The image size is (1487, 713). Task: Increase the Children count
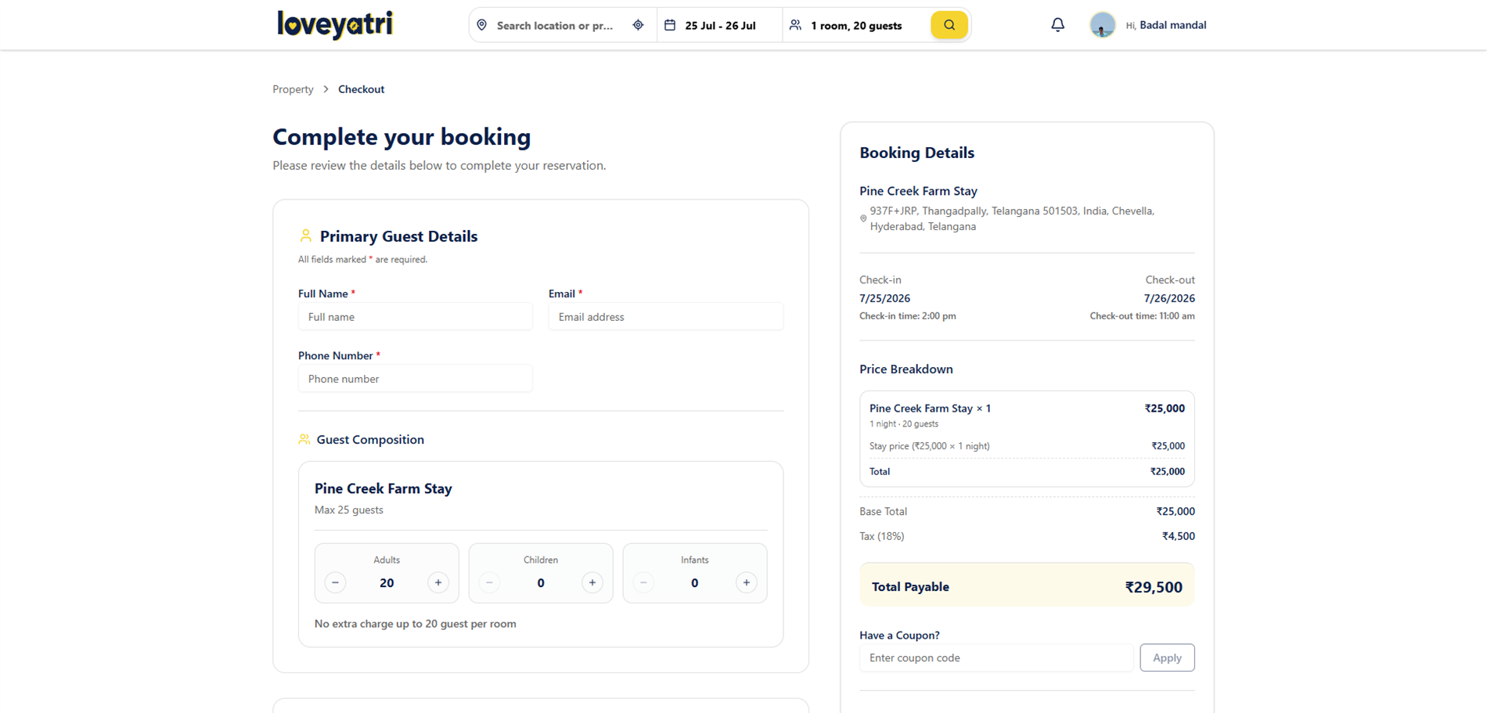(x=592, y=582)
